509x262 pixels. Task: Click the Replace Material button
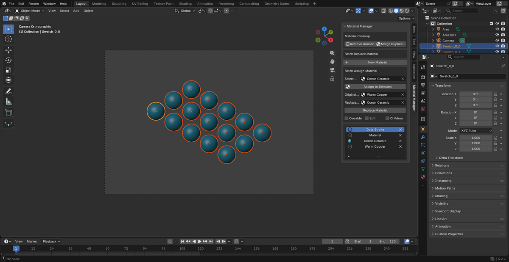tap(375, 110)
